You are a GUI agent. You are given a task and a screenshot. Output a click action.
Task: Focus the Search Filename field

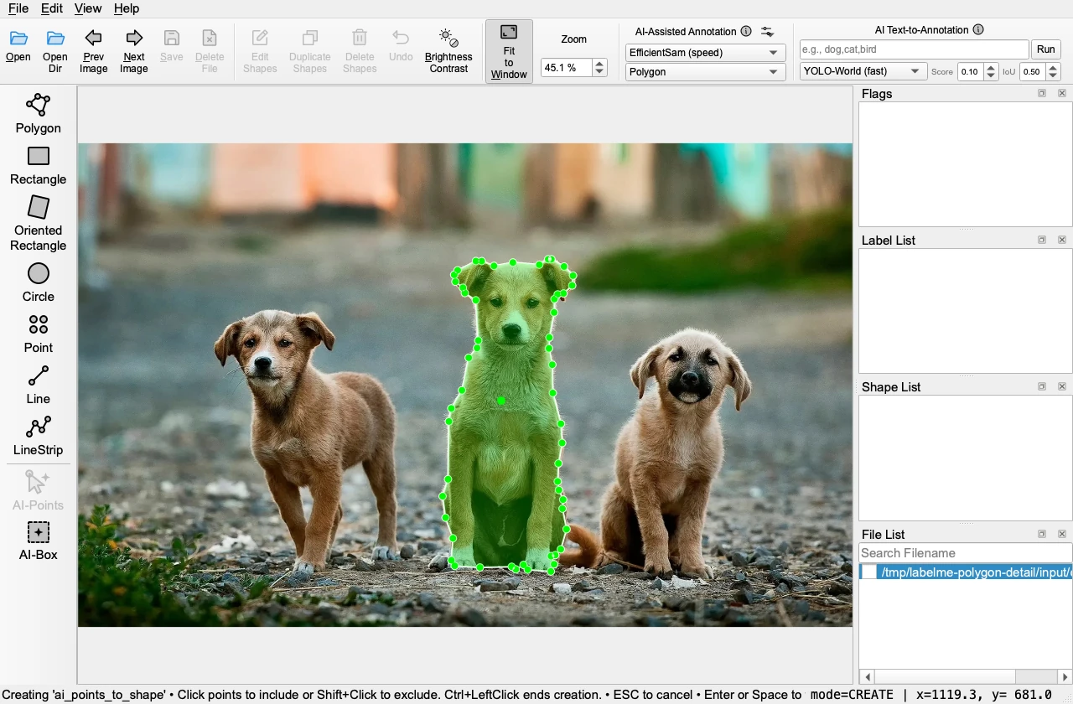click(965, 553)
